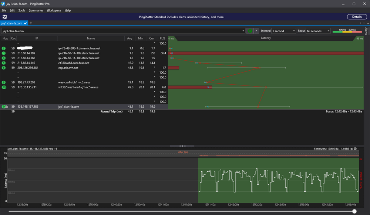Image resolution: width=370 pixels, height=215 pixels.
Task: Open the trace button dropdown arrow
Action: [x=256, y=31]
